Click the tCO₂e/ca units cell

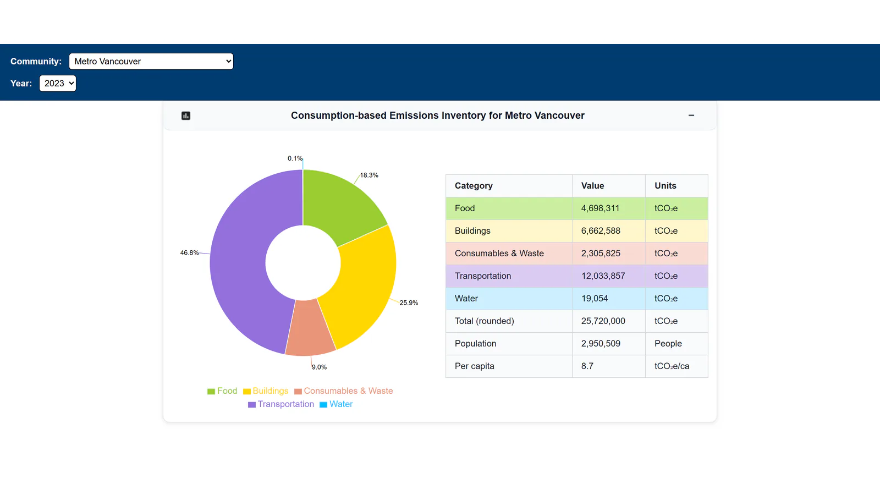pos(676,366)
